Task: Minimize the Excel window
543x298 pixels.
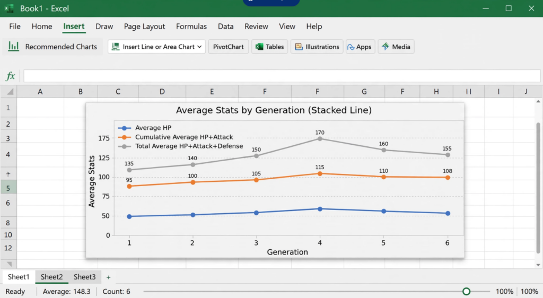Action: (486, 8)
